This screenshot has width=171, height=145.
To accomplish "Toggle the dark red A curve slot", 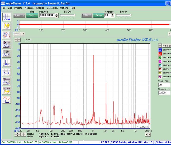I will [160, 69].
